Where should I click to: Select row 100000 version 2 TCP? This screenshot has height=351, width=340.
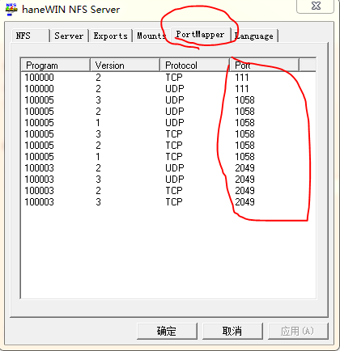(168, 78)
